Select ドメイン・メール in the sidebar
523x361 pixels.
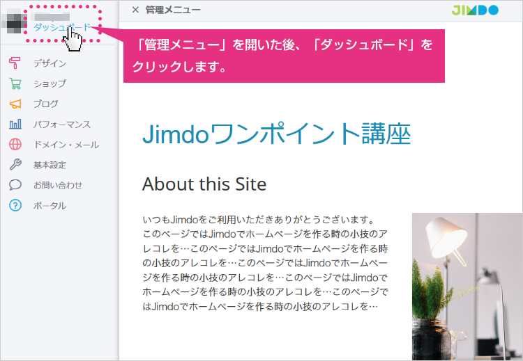pos(66,145)
